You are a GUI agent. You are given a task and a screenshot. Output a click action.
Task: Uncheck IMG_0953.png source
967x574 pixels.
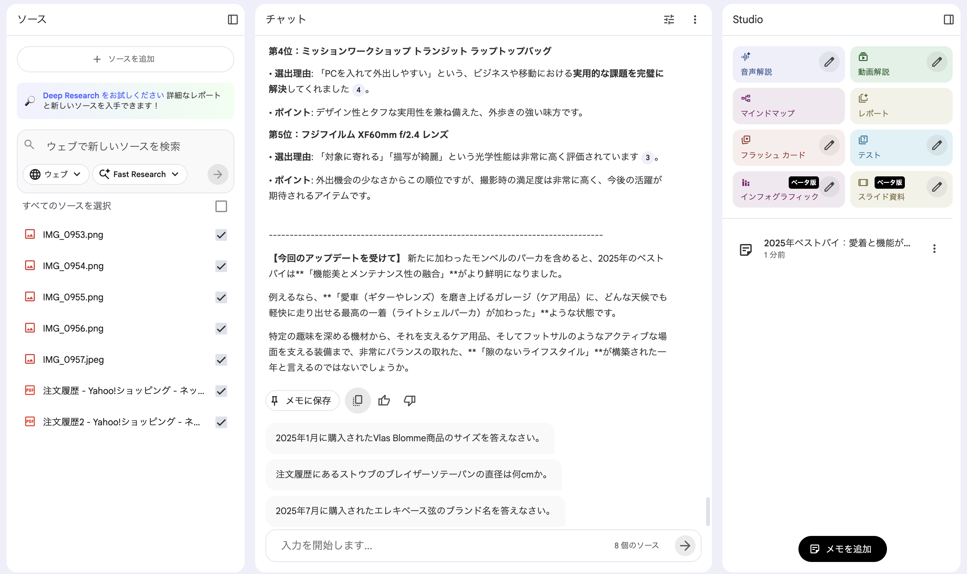[x=221, y=235]
